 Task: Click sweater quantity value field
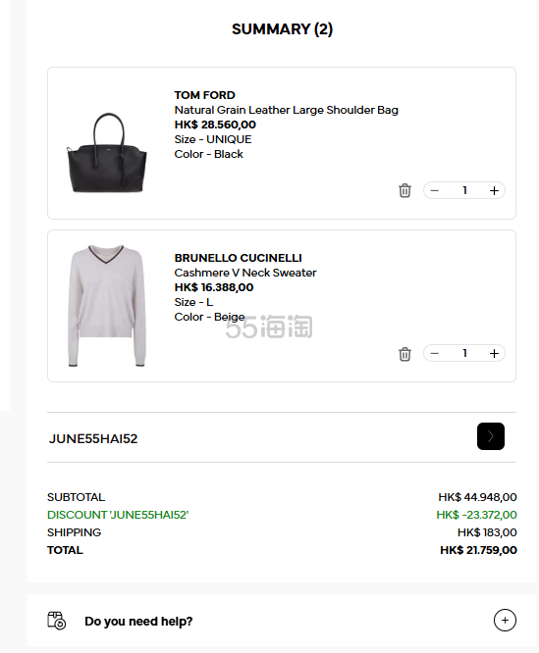(x=464, y=353)
